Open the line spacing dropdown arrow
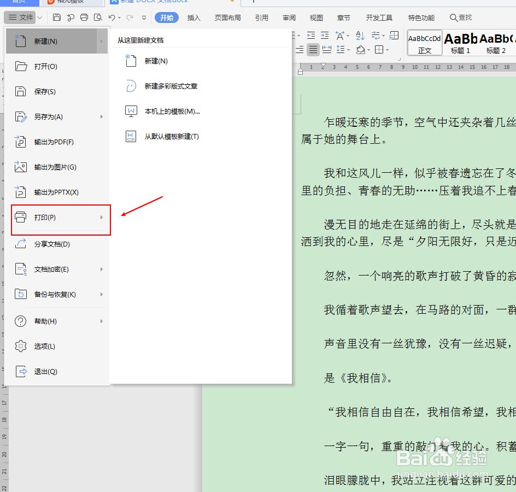Screen dimensions: 516x492 (348, 49)
